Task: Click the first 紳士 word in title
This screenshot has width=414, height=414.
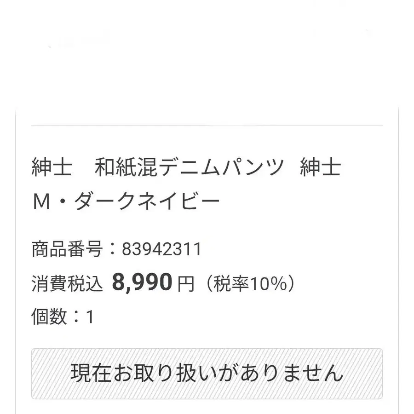Action: [x=52, y=167]
